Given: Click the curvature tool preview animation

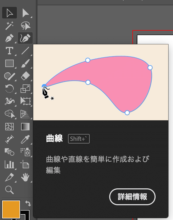Looking at the screenshot, I should click(x=101, y=82).
